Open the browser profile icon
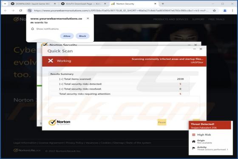The width and height of the screenshot is (238, 159). [x=225, y=11]
